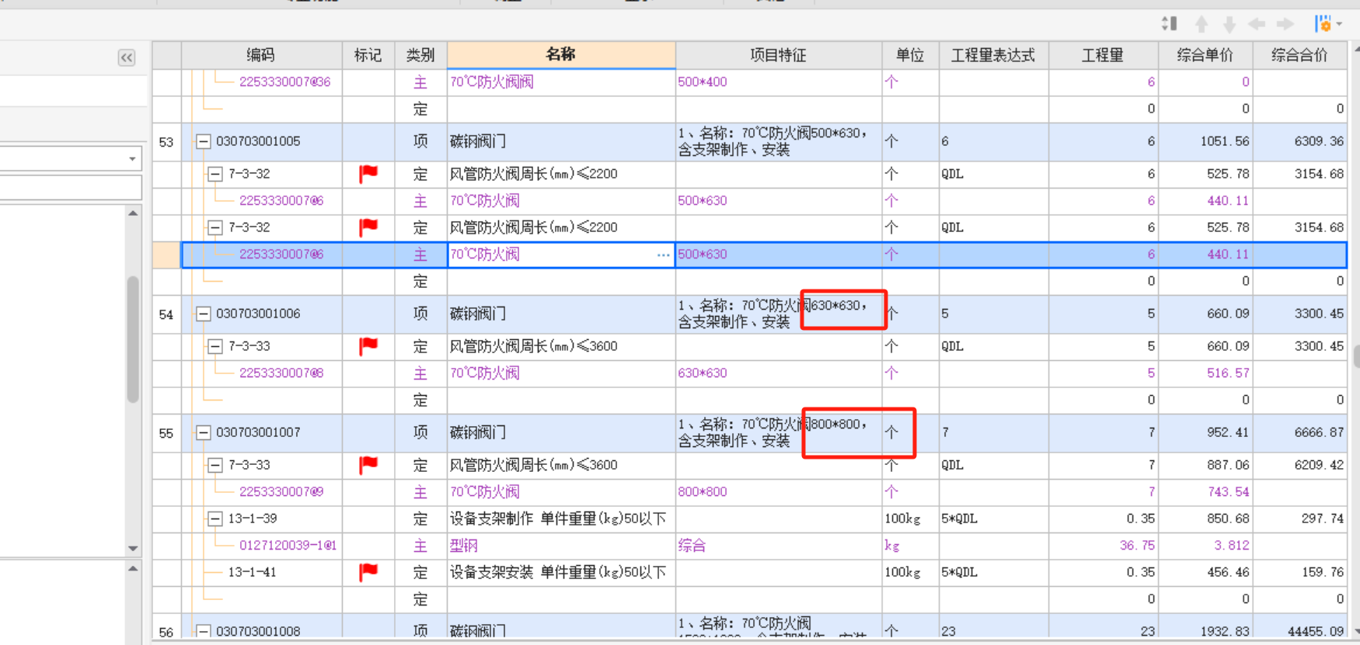Screen dimensions: 1360x645
Task: Click the red flag in the 7-3-33 row priced 887.06
Action: point(368,465)
